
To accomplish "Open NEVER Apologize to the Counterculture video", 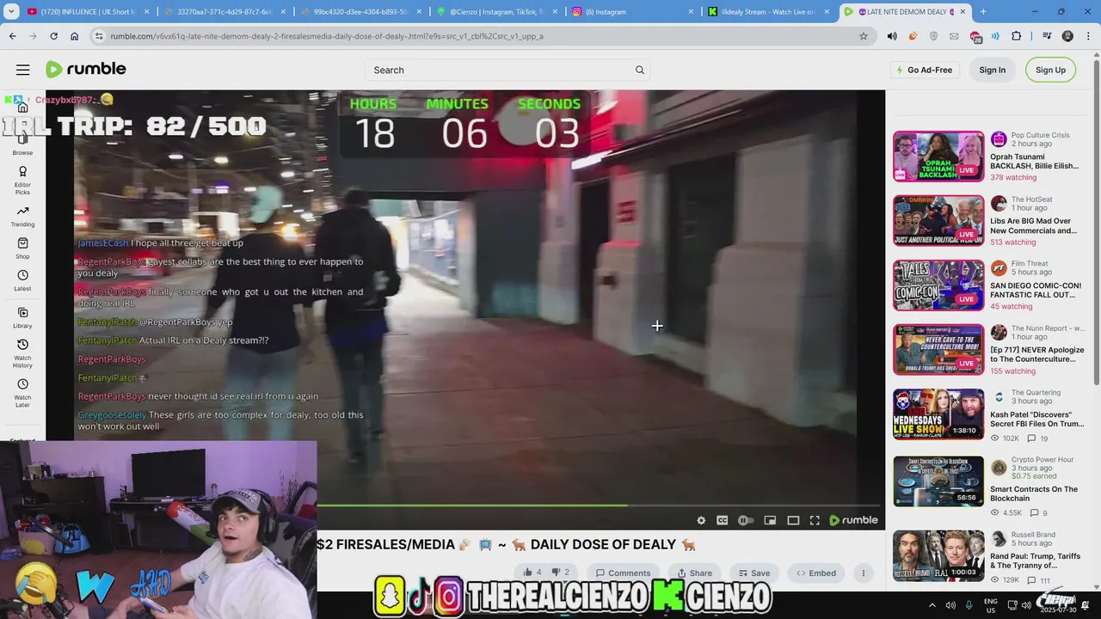I will [x=1036, y=355].
